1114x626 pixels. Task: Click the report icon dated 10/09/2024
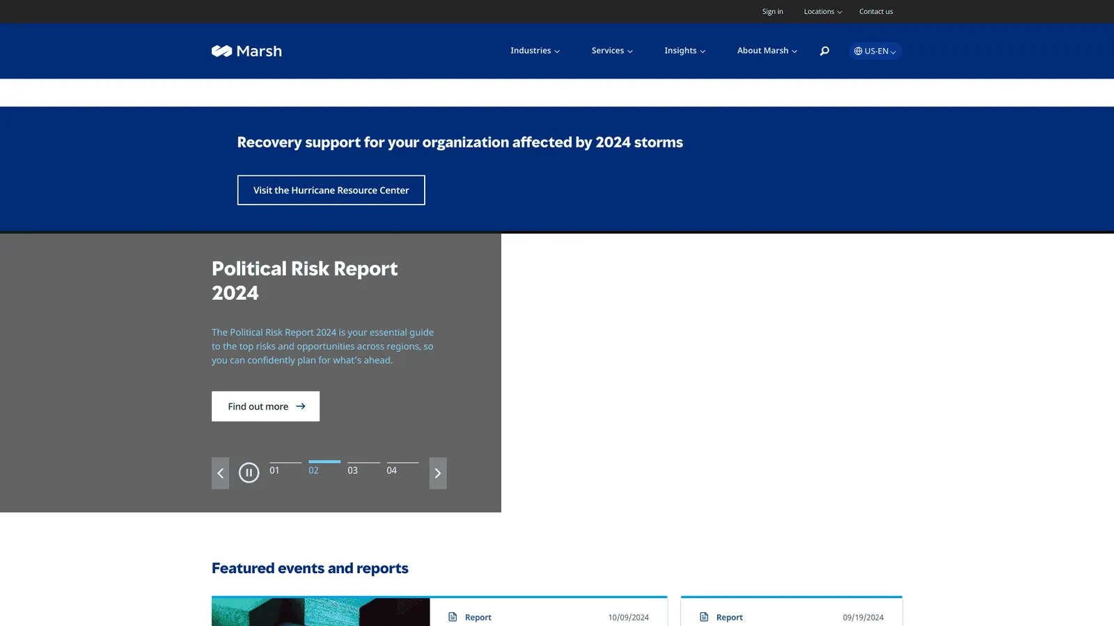click(x=453, y=617)
